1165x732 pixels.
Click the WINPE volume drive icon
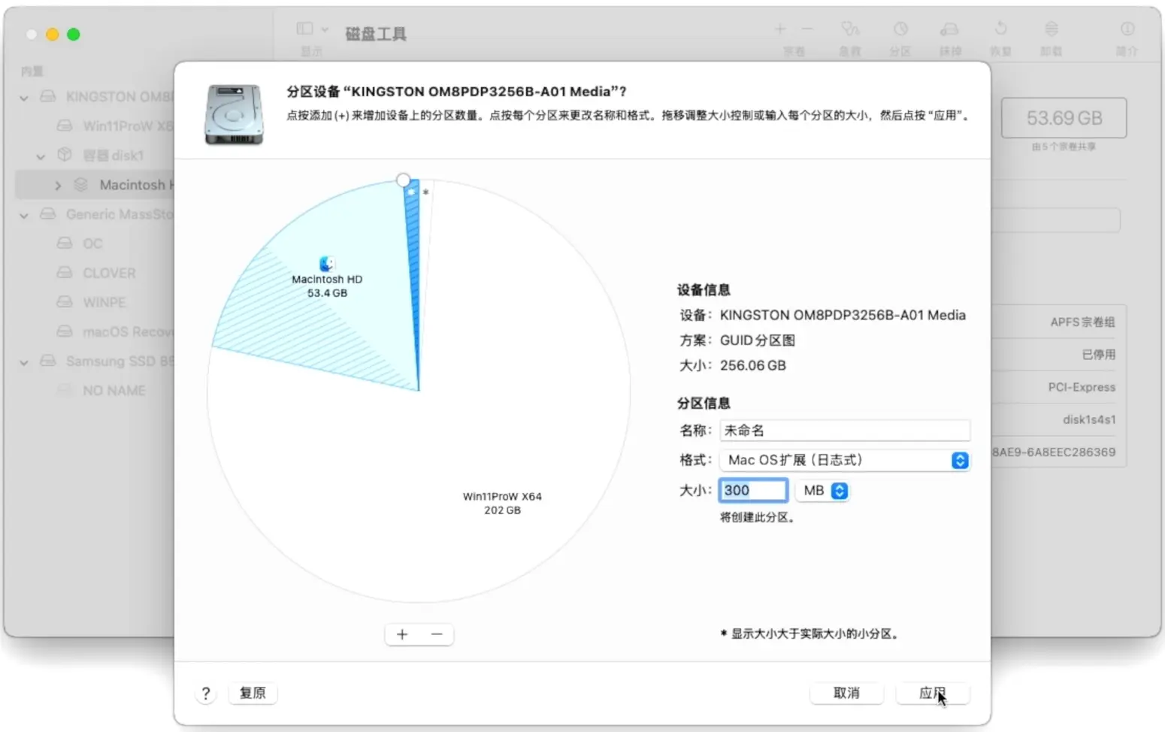(65, 301)
